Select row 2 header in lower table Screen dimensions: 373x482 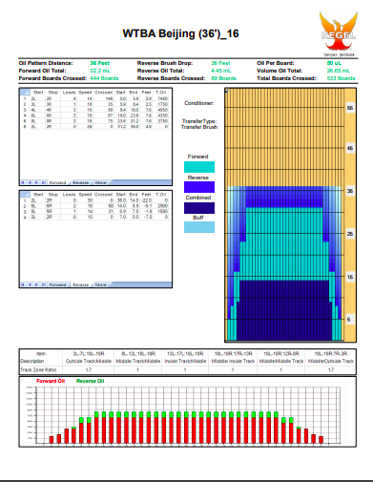(x=25, y=206)
